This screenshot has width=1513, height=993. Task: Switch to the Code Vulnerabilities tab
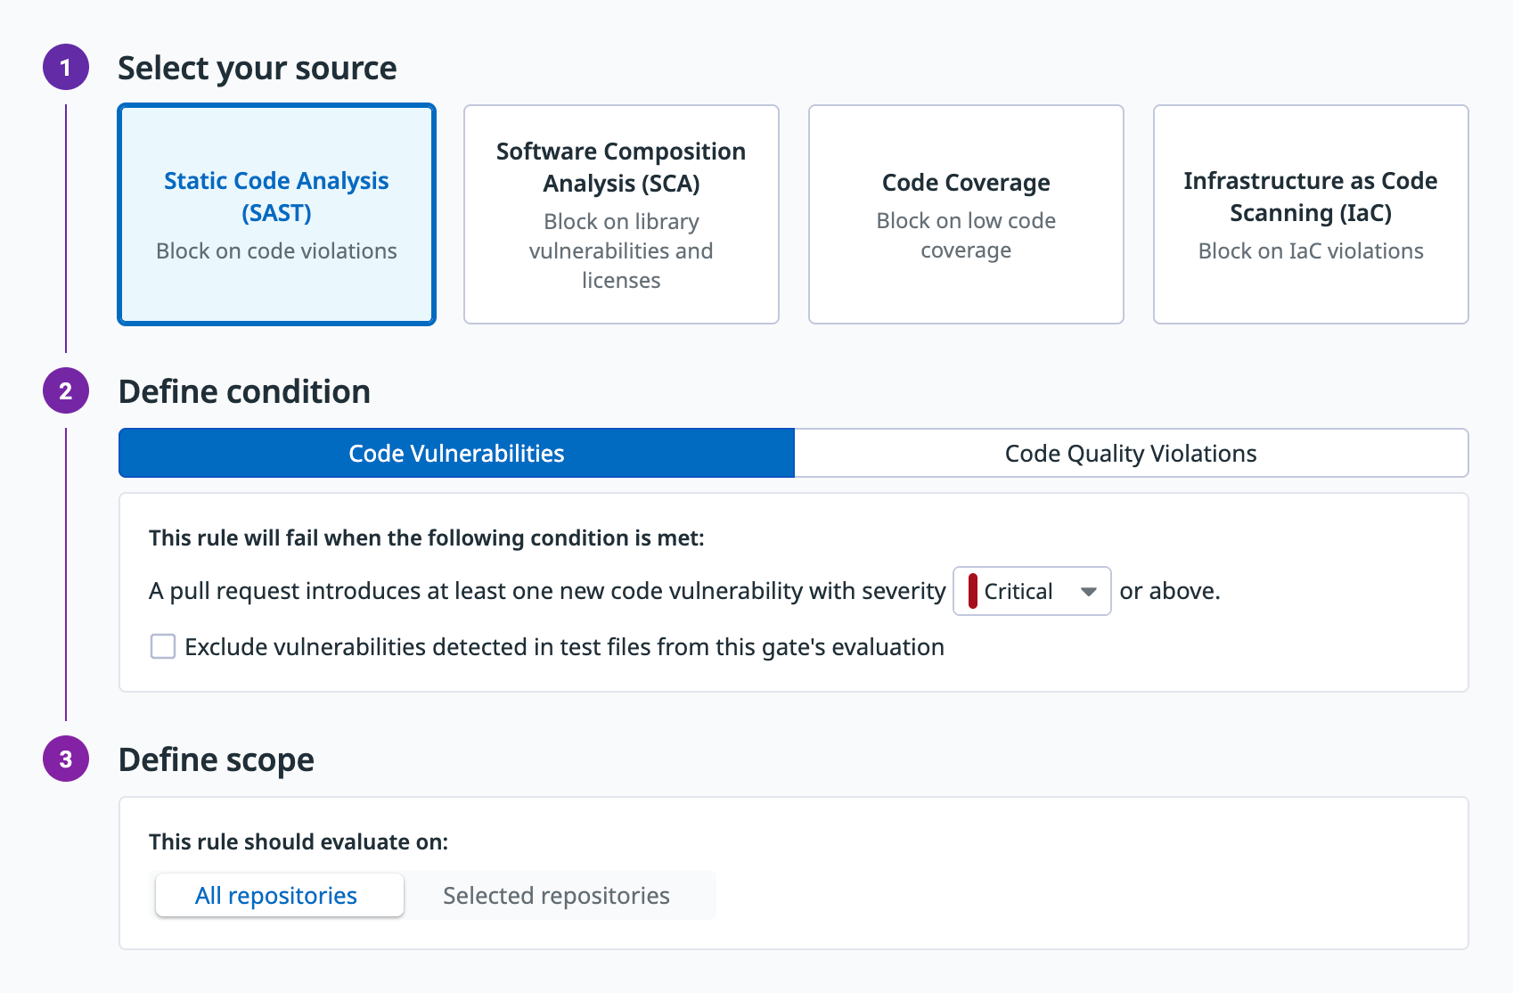point(456,454)
